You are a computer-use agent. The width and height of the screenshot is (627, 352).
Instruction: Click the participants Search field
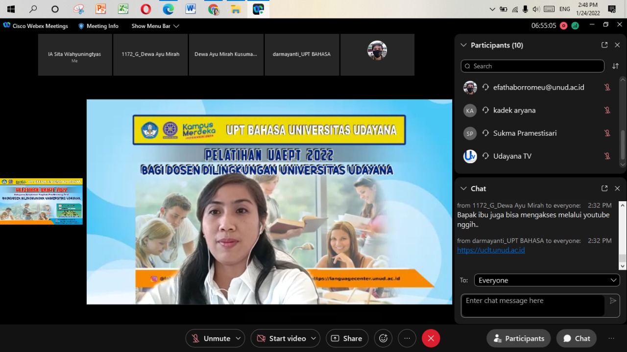coord(532,66)
